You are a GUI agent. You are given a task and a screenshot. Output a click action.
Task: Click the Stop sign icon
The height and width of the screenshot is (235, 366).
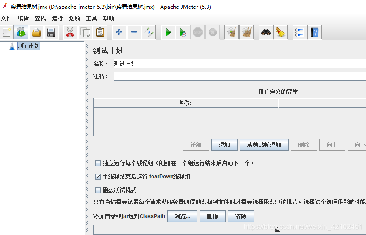(198, 32)
